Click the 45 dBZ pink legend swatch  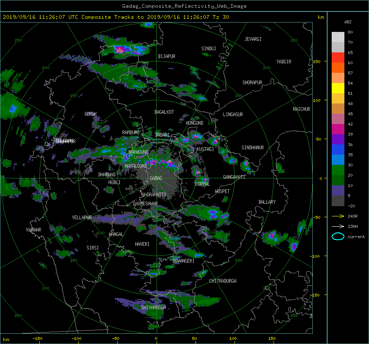coord(338,119)
